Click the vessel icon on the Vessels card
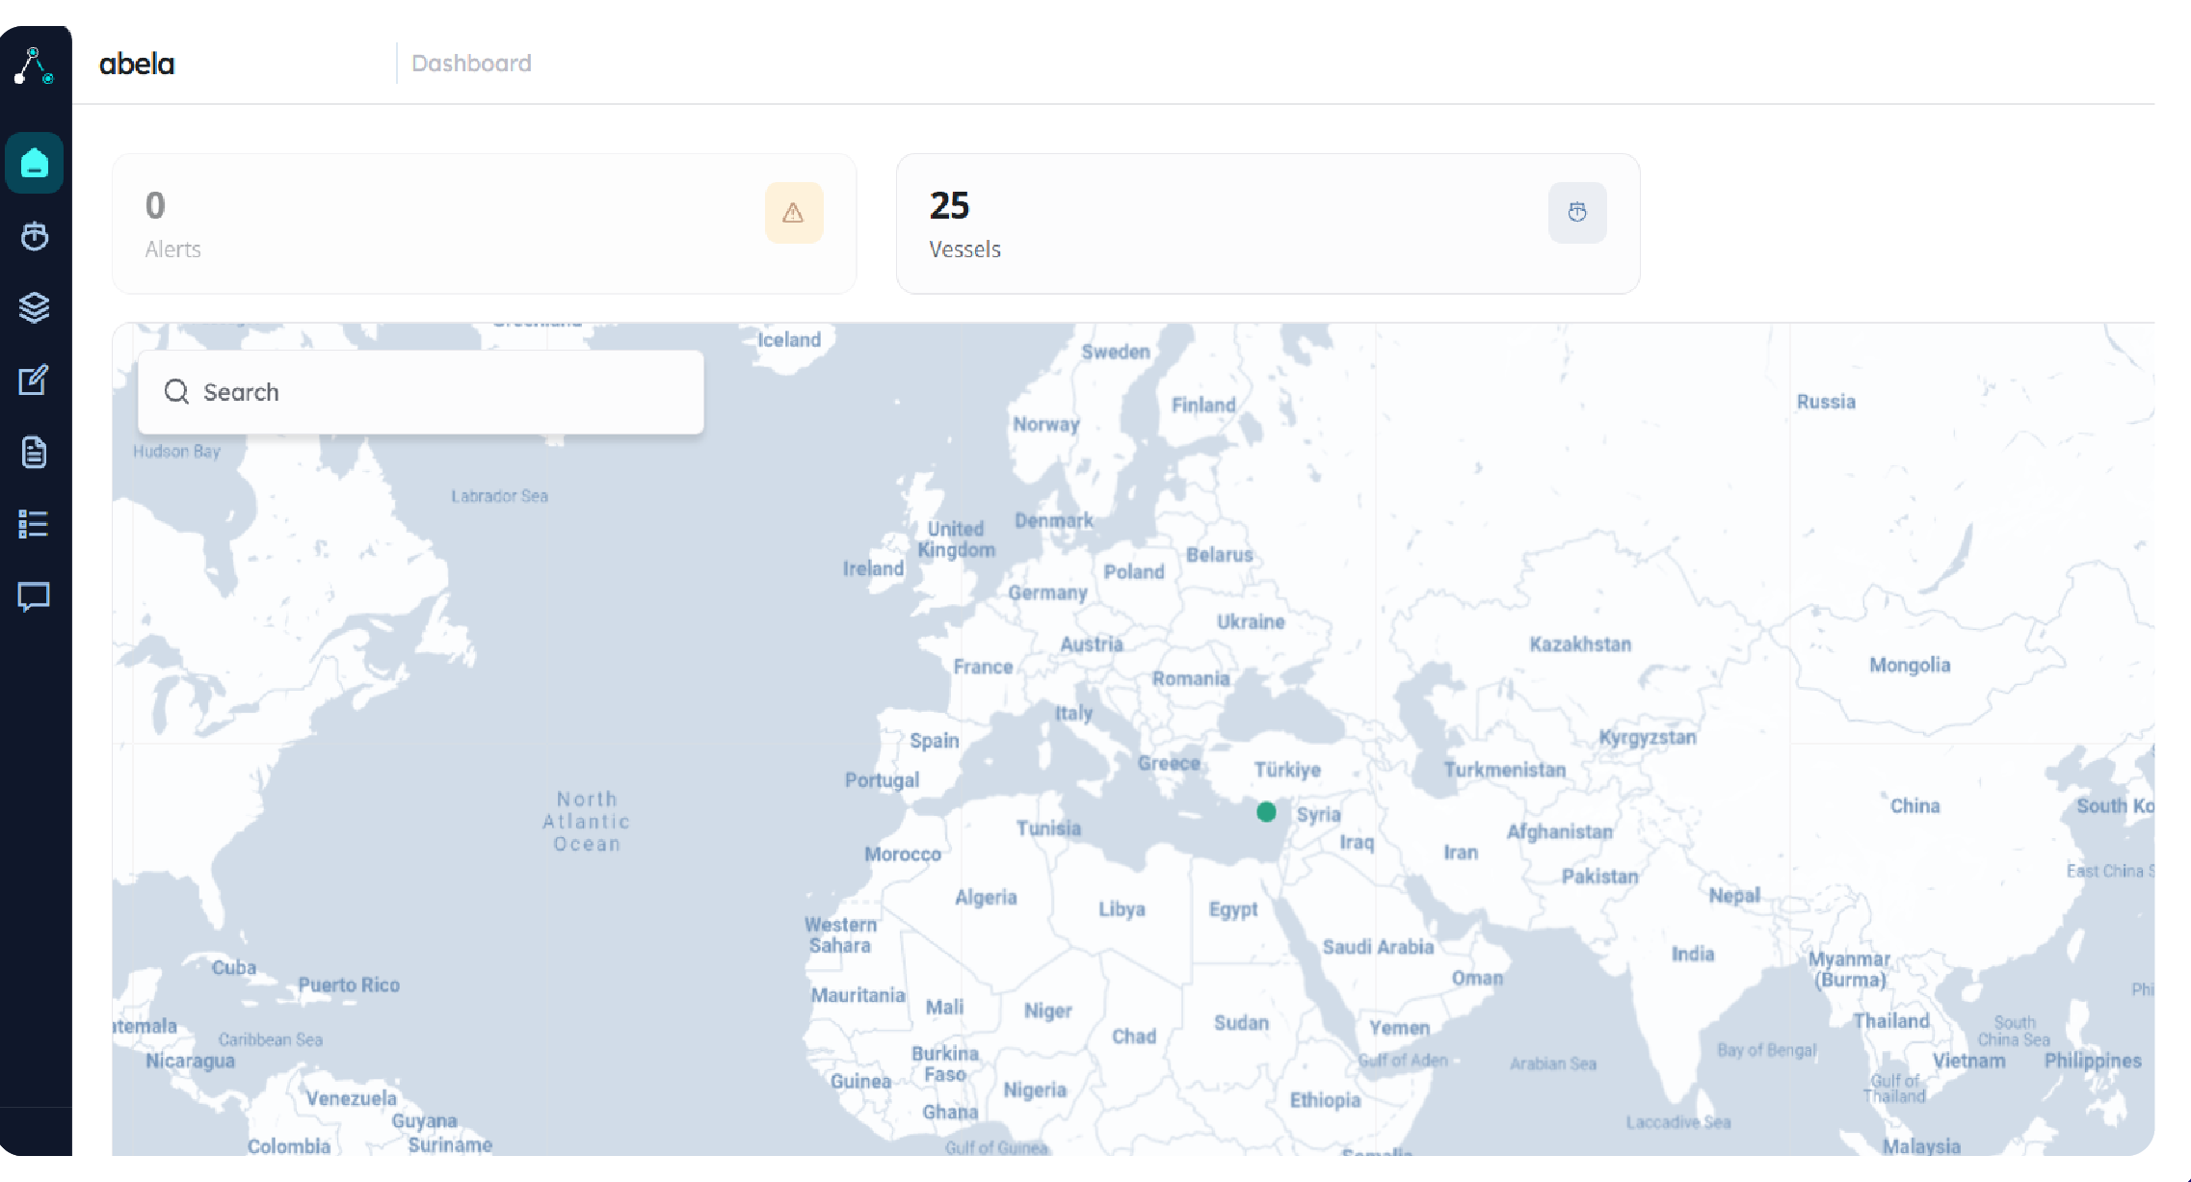The image size is (2191, 1182). click(1577, 213)
